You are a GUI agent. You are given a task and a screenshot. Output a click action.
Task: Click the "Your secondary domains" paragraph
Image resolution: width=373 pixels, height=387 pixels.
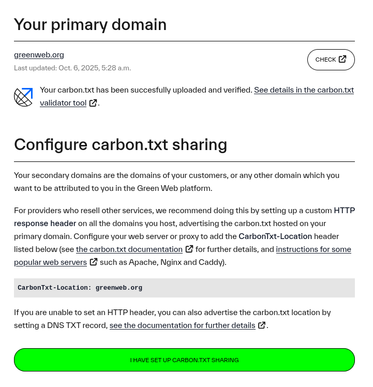[x=176, y=182]
